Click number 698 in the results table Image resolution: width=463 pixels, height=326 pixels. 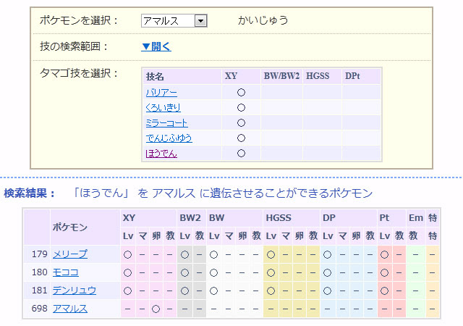coord(40,309)
